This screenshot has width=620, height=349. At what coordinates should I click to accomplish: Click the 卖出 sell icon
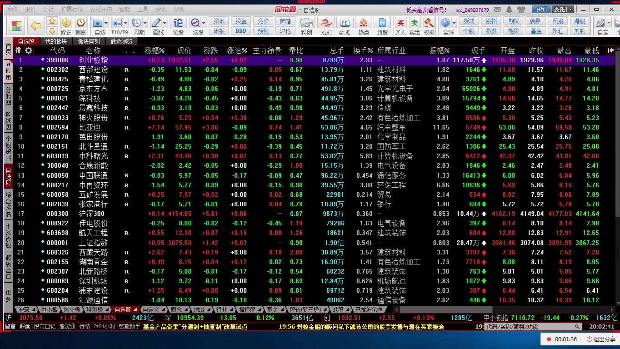[414, 25]
